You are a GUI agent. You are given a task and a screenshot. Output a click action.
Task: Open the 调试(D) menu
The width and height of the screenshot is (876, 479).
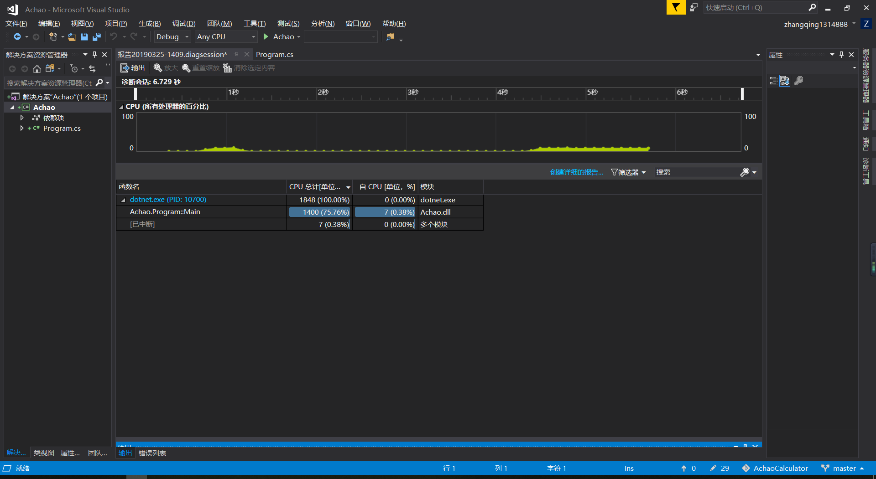click(184, 24)
